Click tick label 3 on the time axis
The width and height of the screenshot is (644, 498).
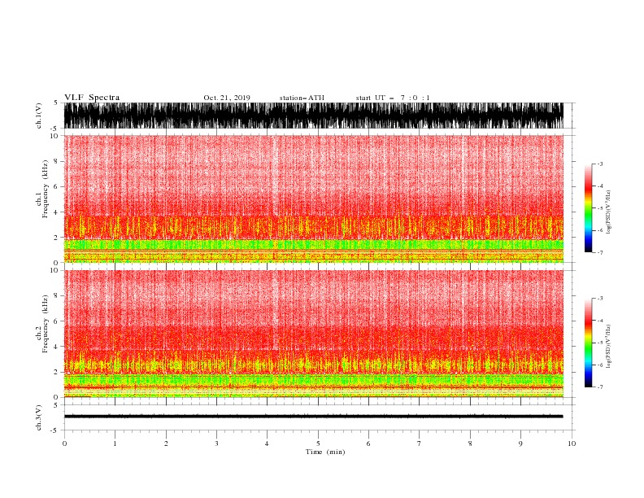pyautogui.click(x=216, y=443)
